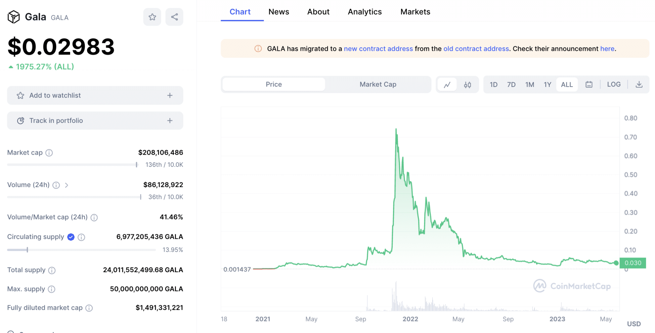Click the Fully diluted market cap info icon

point(89,308)
